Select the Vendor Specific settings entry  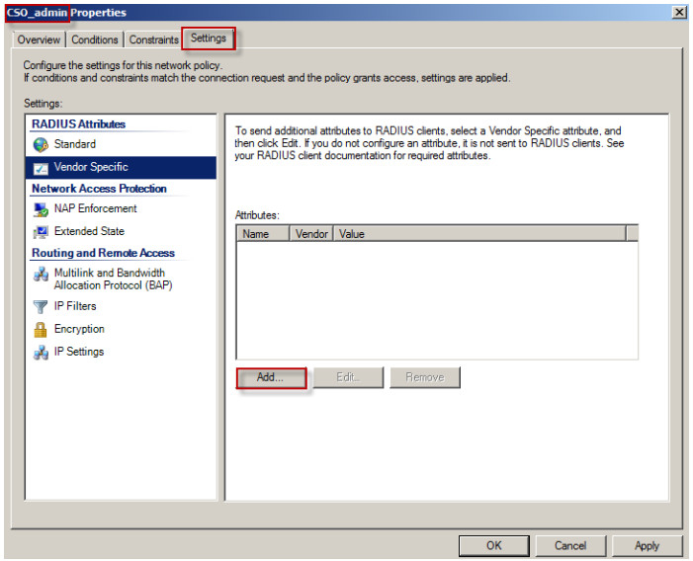click(121, 167)
